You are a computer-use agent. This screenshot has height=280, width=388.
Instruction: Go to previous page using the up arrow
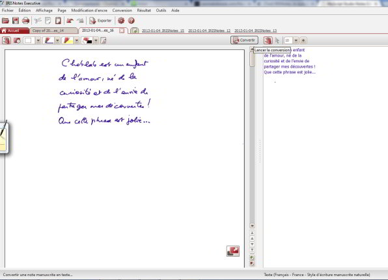click(252, 238)
